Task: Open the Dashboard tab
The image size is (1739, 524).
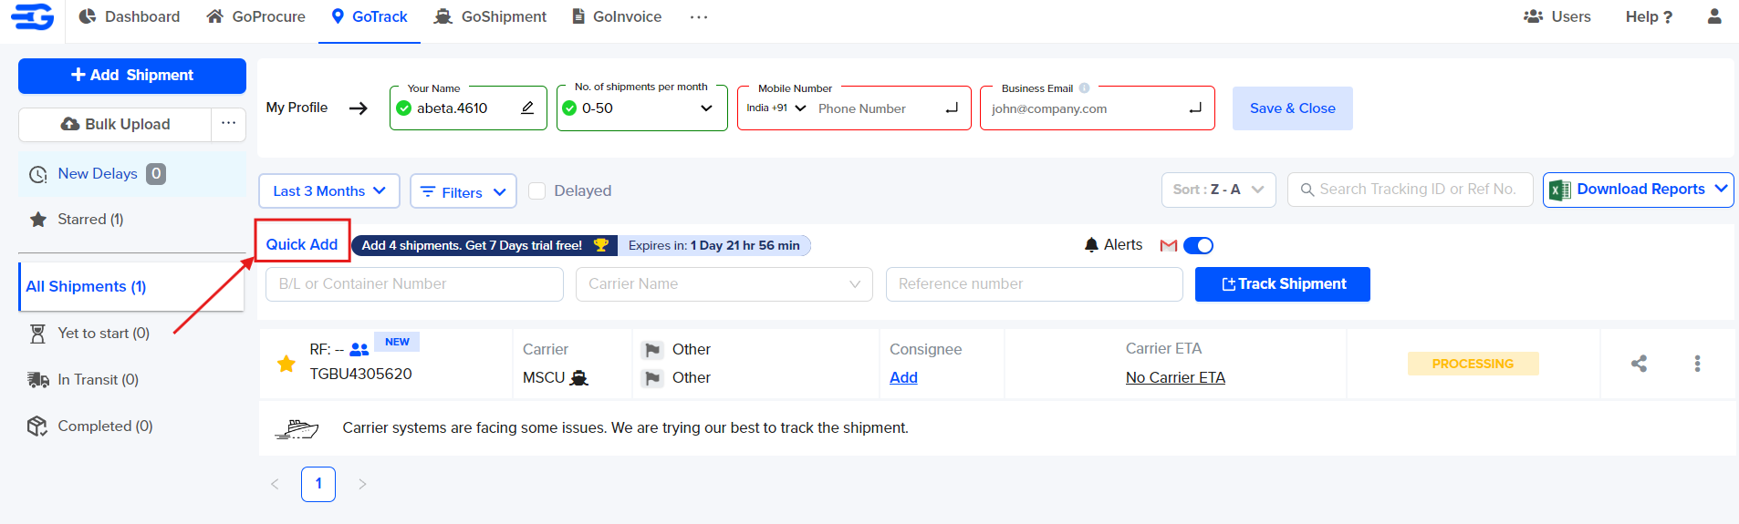Action: 130,16
